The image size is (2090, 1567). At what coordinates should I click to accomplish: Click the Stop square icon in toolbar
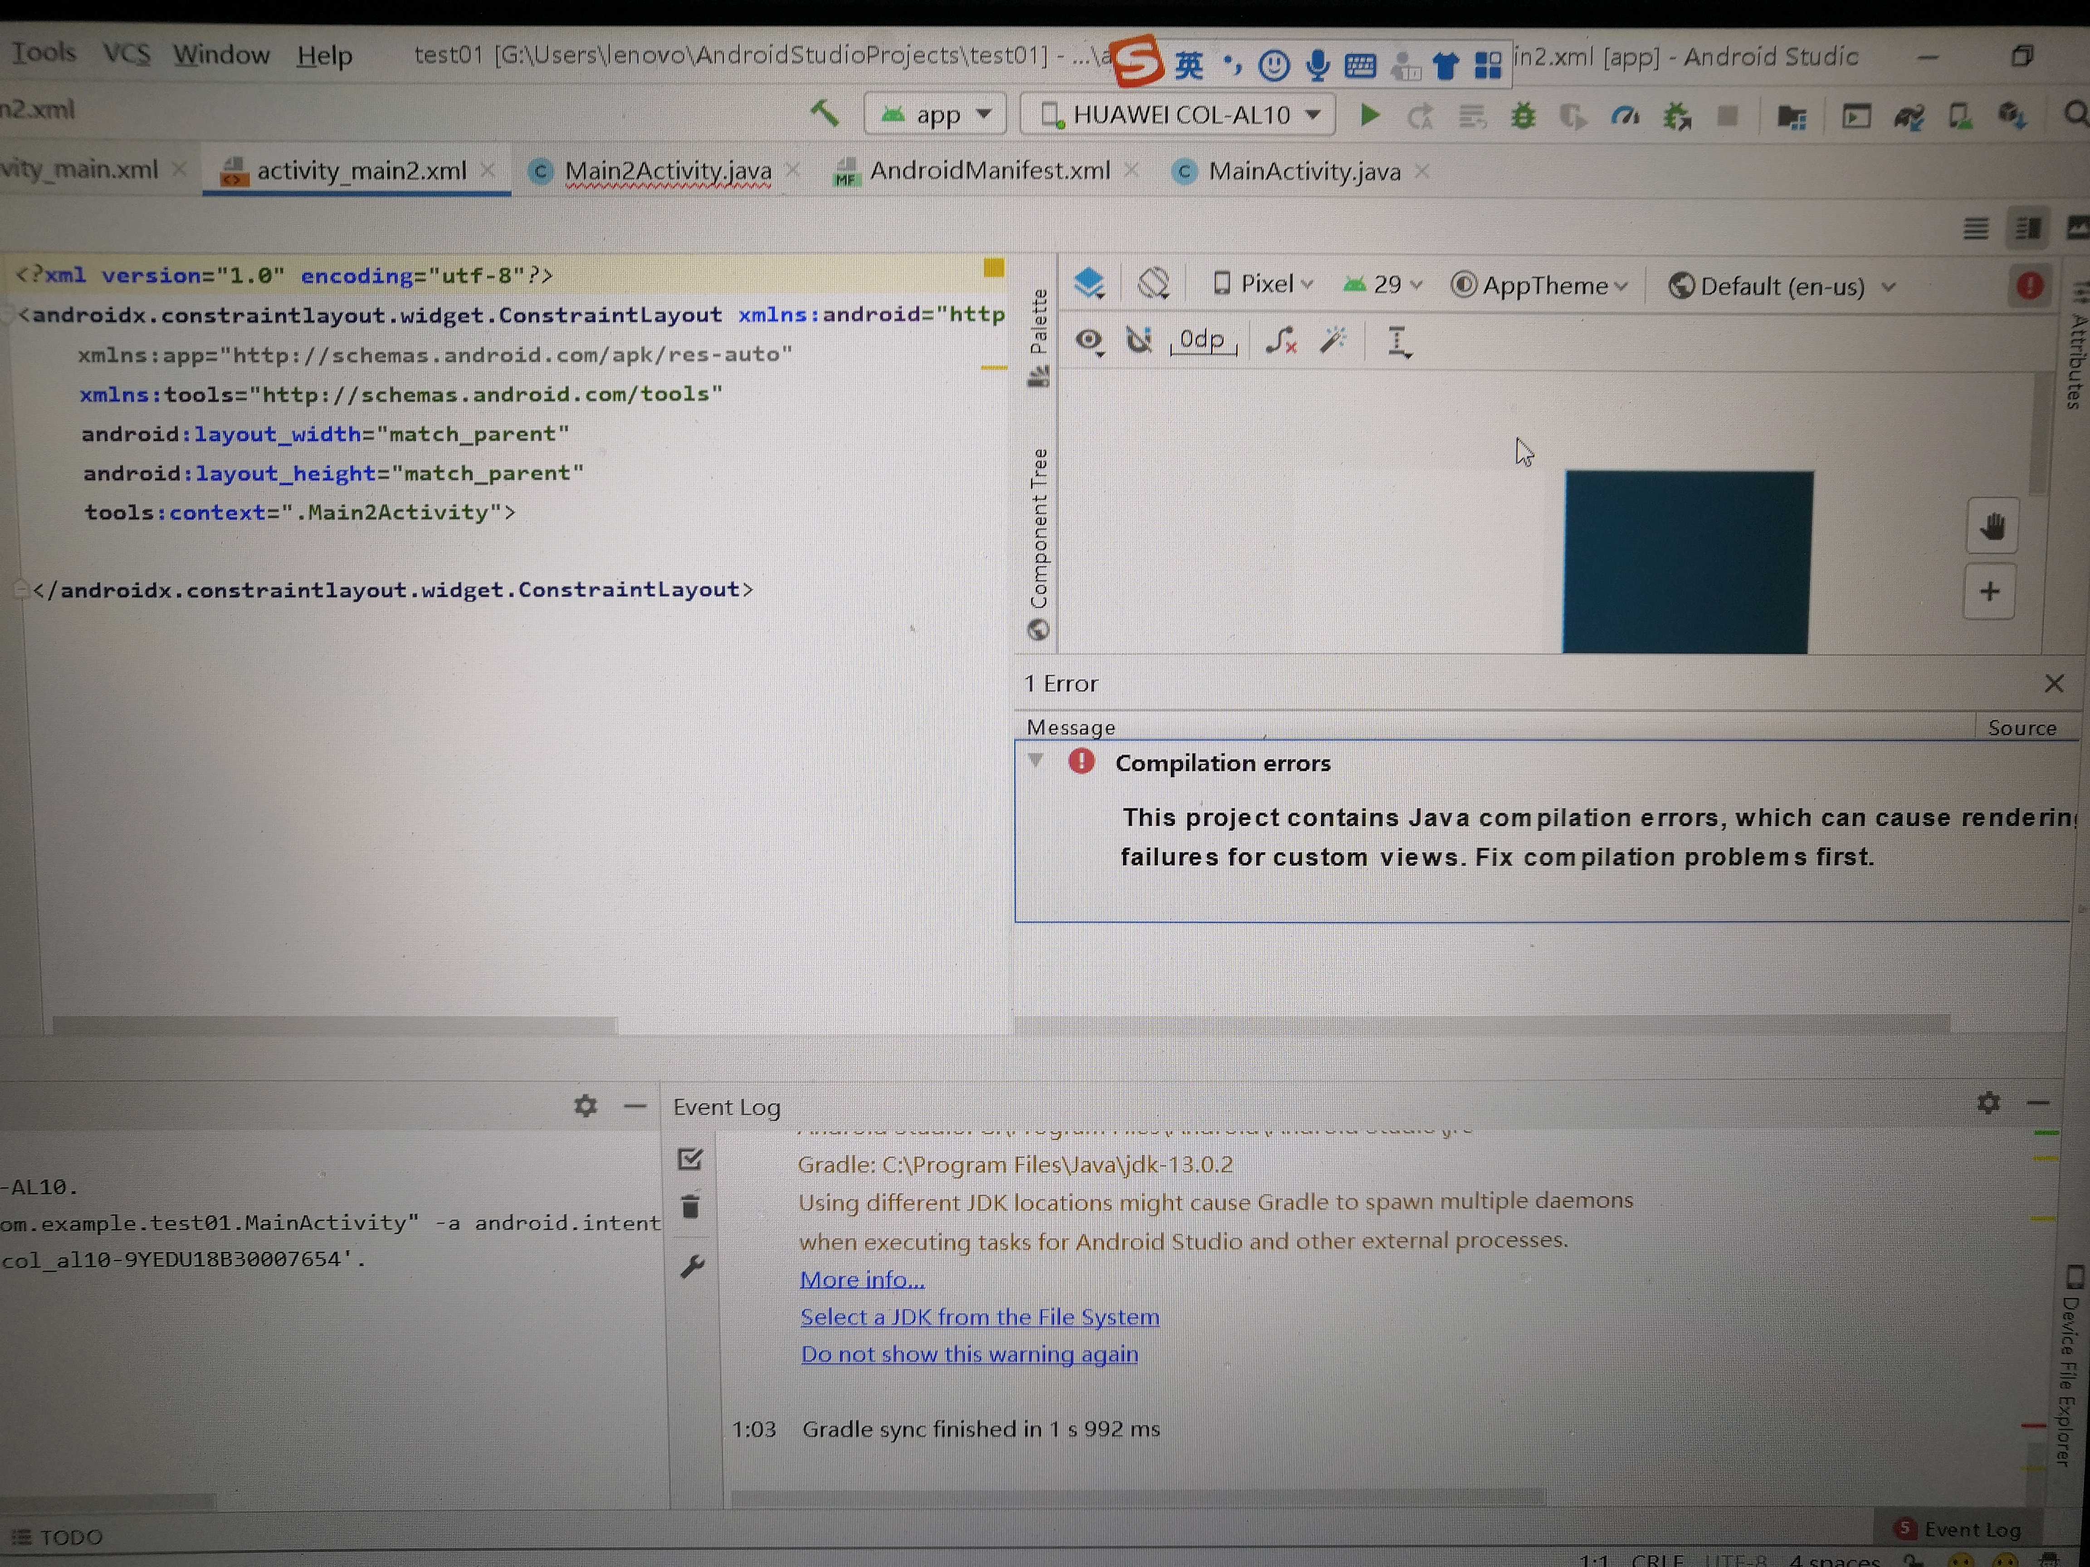(1728, 116)
